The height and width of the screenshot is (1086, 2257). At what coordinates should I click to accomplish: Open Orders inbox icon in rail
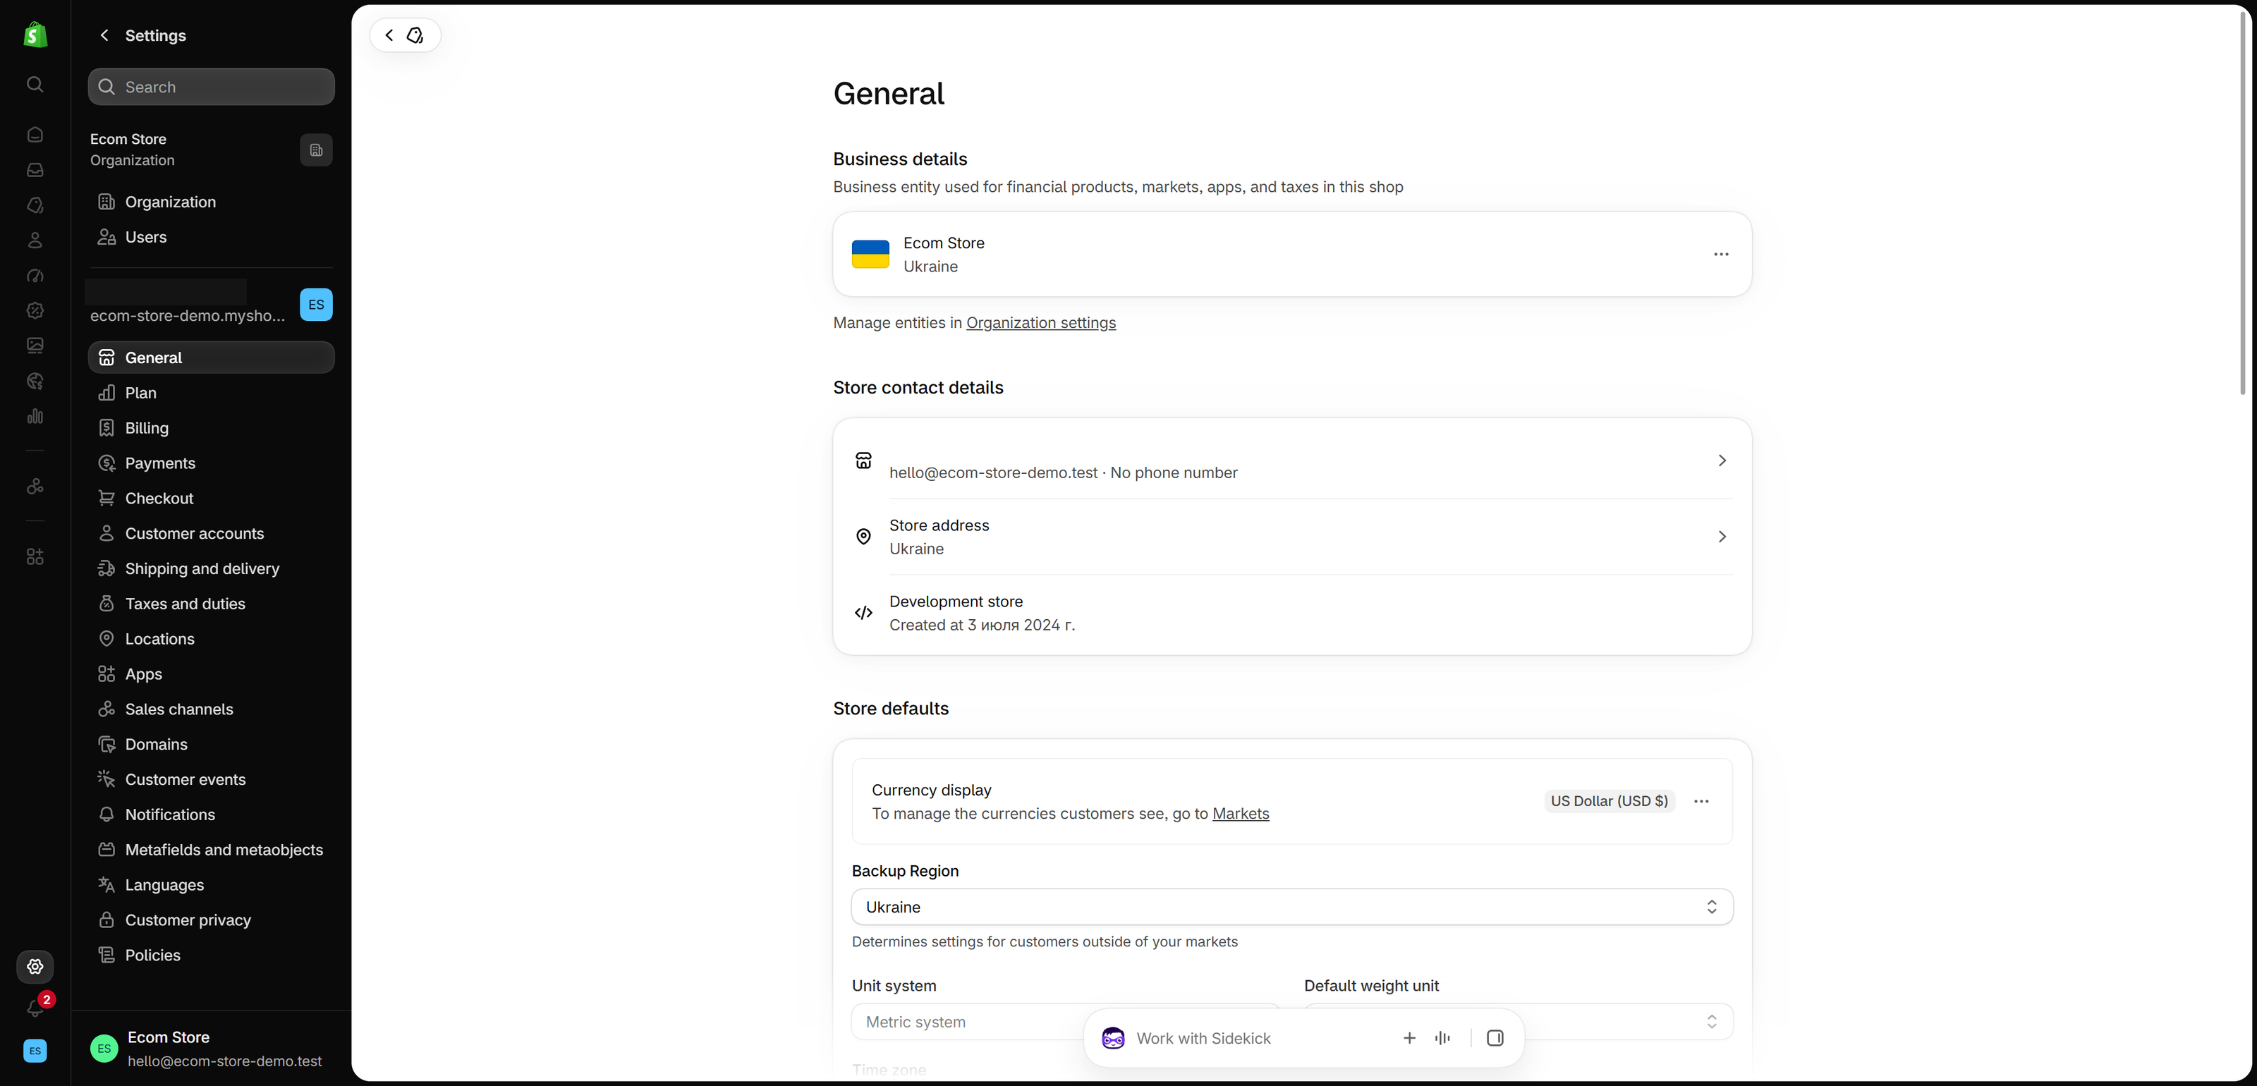pyautogui.click(x=35, y=170)
